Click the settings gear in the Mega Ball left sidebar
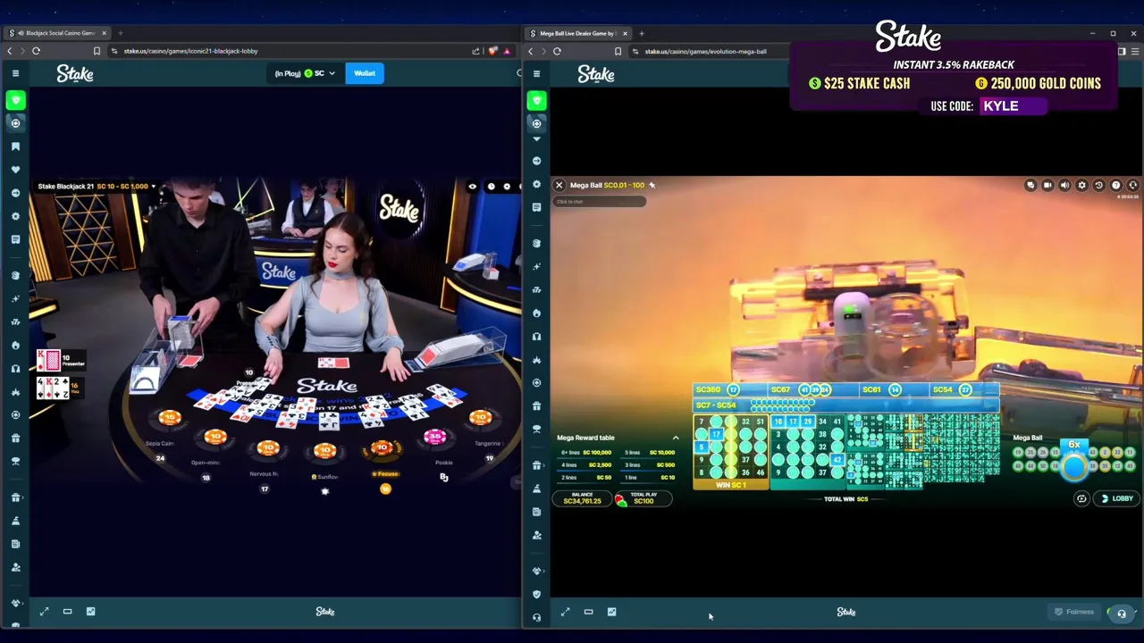 coord(536,184)
